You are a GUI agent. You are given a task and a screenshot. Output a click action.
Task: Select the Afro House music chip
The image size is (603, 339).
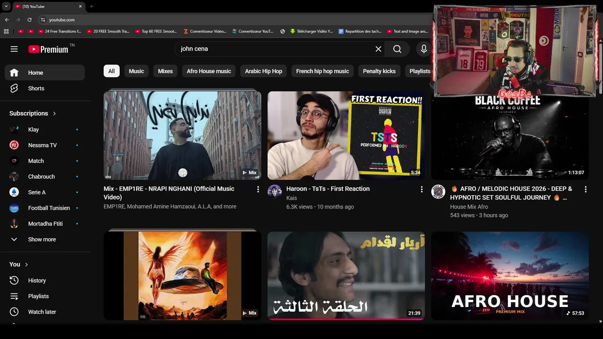point(209,71)
